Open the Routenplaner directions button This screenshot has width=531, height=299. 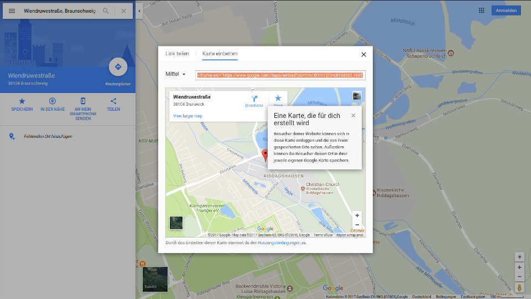(x=118, y=67)
